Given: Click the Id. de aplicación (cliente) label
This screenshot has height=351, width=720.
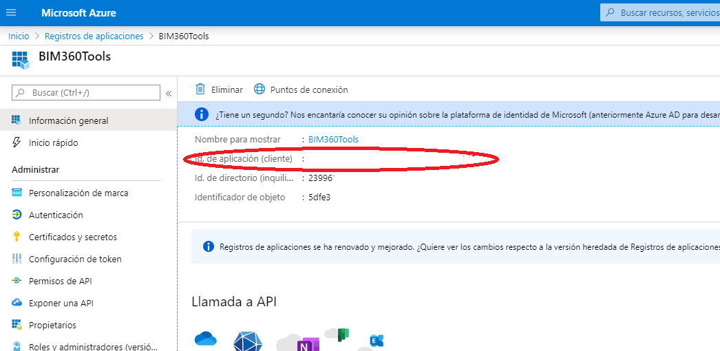Looking at the screenshot, I should pyautogui.click(x=244, y=159).
